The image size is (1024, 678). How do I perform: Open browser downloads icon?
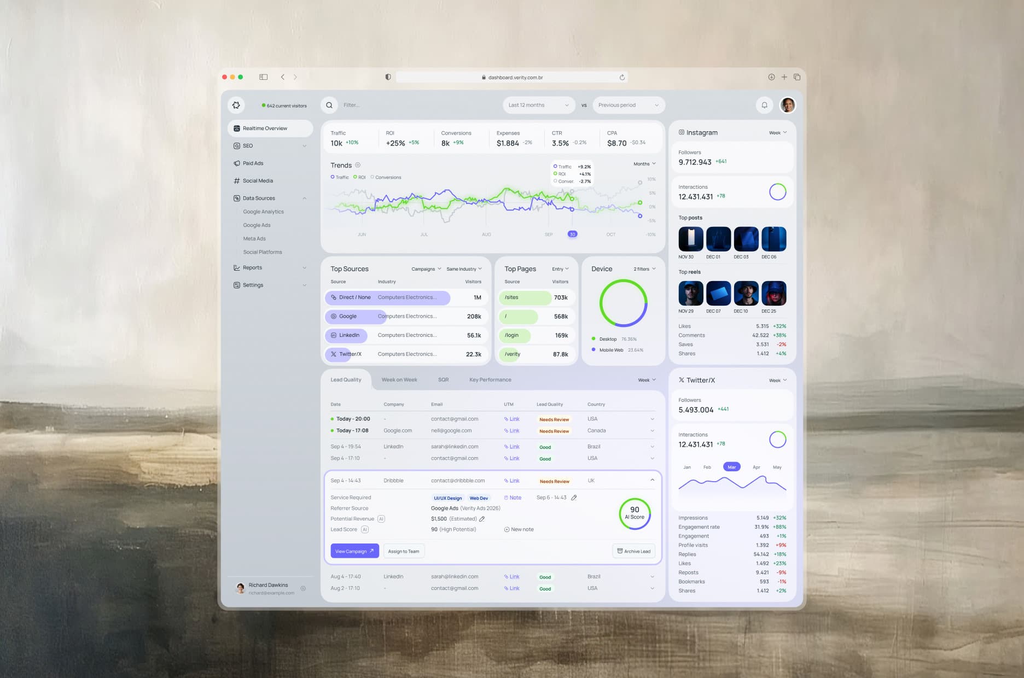tap(771, 77)
